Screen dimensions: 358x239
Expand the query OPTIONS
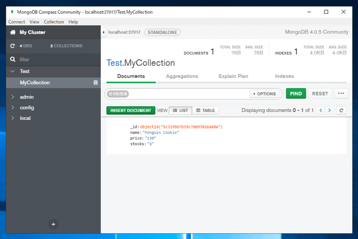pos(264,94)
